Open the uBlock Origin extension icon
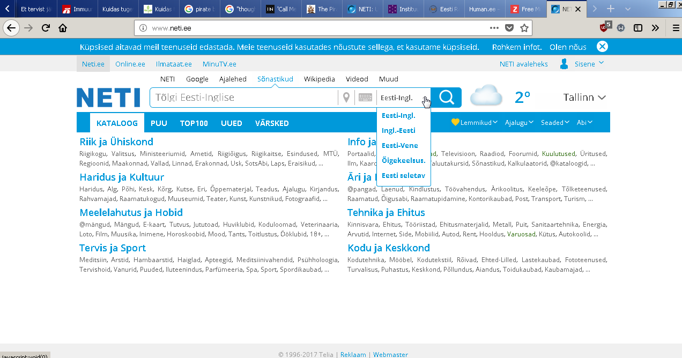Image resolution: width=682 pixels, height=358 pixels. click(605, 27)
